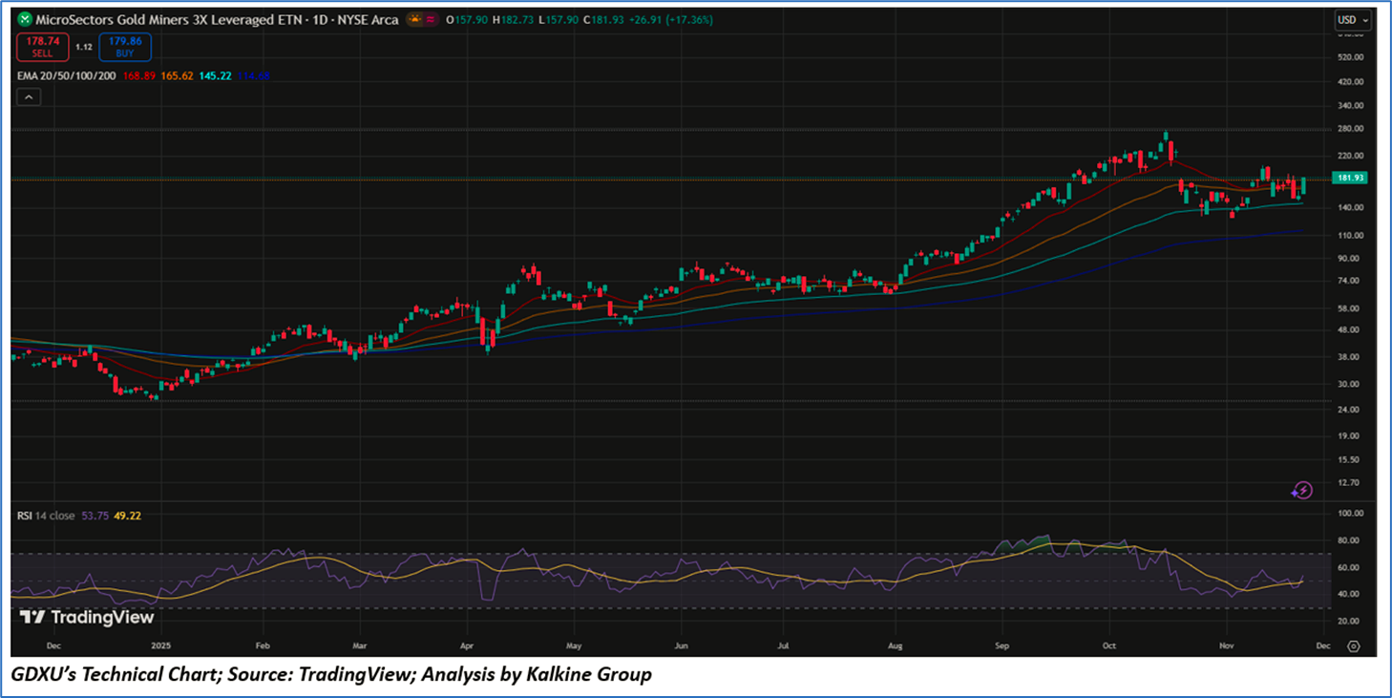Viewport: 1392px width, 698px height.
Task: Click the 2025 label on time axis
Action: coord(161,646)
